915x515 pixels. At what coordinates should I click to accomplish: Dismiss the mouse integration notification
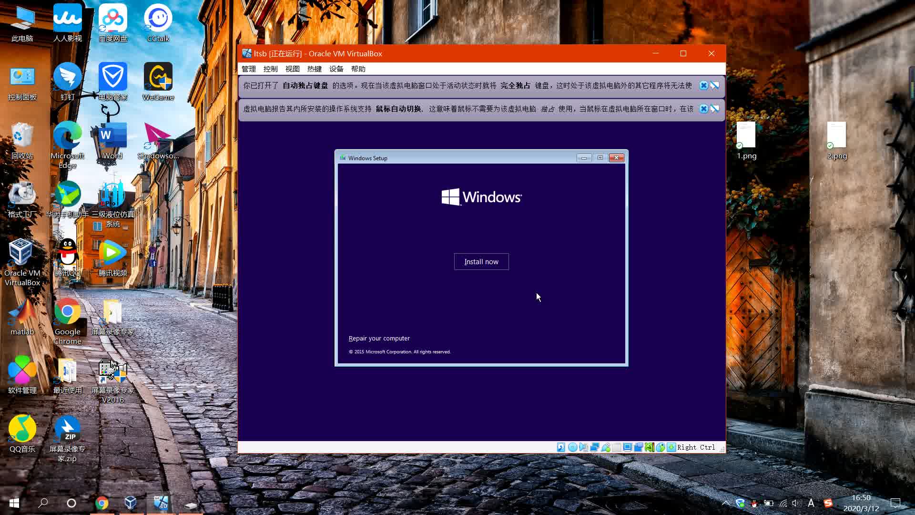point(703,109)
